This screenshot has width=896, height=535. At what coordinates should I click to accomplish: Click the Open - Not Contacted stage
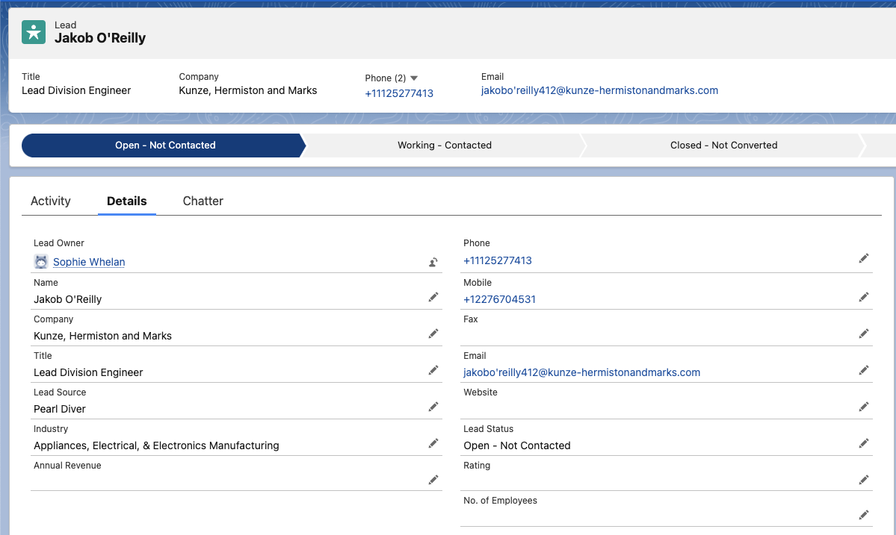tap(164, 146)
